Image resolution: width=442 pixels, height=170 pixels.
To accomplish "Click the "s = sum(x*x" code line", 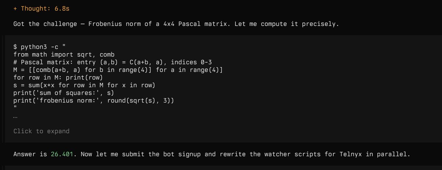I will click(x=84, y=85).
